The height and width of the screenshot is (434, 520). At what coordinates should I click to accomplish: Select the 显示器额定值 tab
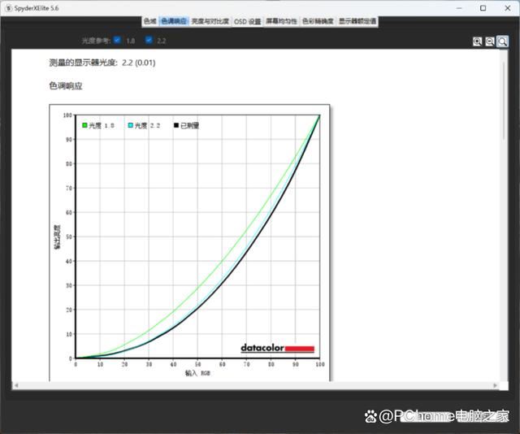357,21
